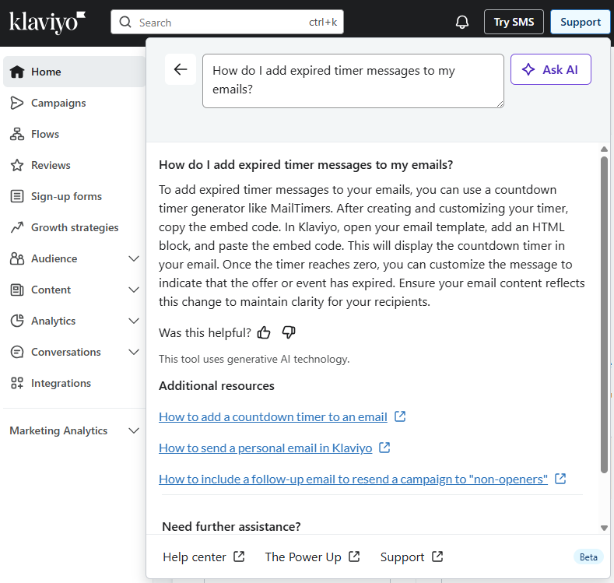Give thumbs up to the answer
The height and width of the screenshot is (583, 614).
point(264,332)
